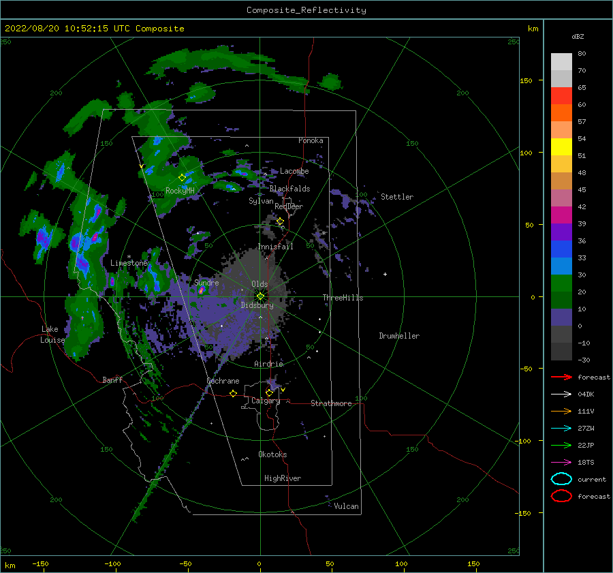The width and height of the screenshot is (613, 573).
Task: Click the Okotoks label
Action: coord(272,454)
